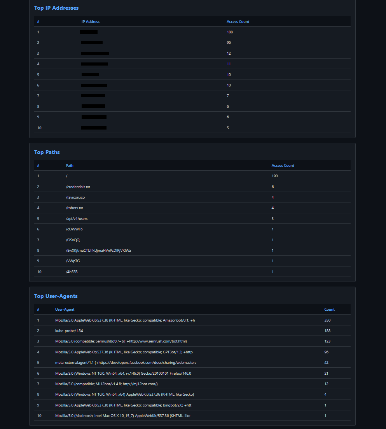The width and height of the screenshot is (386, 429).
Task: Sort the Count column in Top User-Agents
Action: pyautogui.click(x=329, y=309)
